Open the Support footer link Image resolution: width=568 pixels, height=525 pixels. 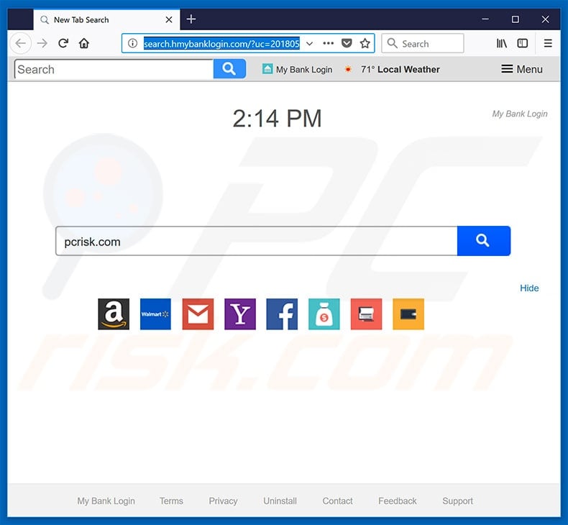(x=457, y=501)
